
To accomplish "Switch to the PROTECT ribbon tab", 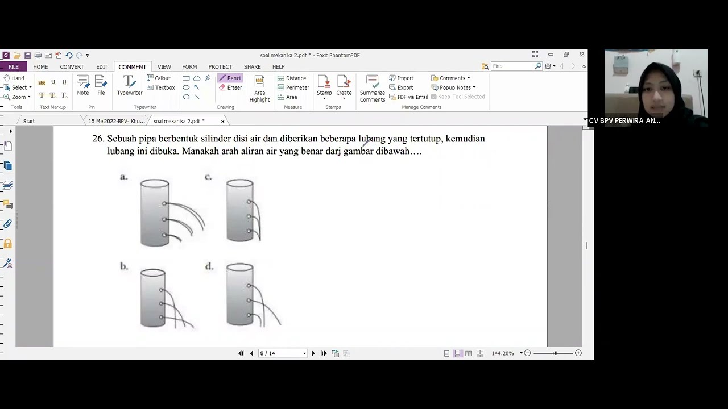I will point(220,67).
